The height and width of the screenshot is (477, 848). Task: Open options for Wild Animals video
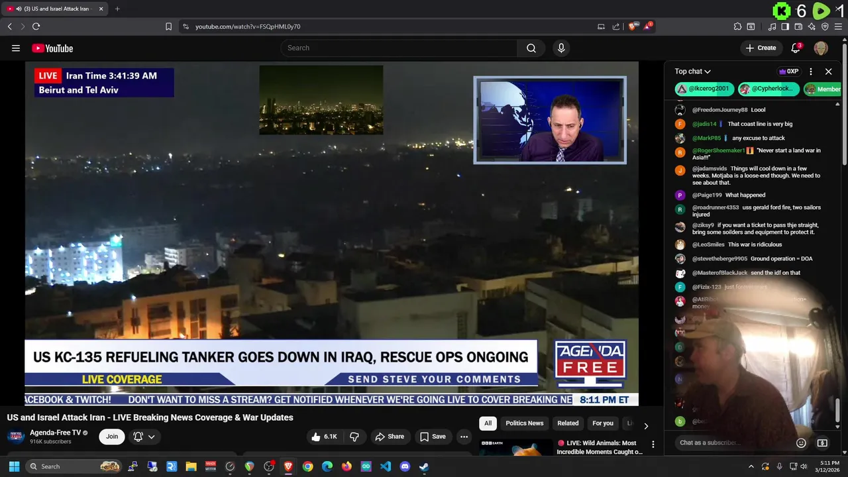pos(653,445)
